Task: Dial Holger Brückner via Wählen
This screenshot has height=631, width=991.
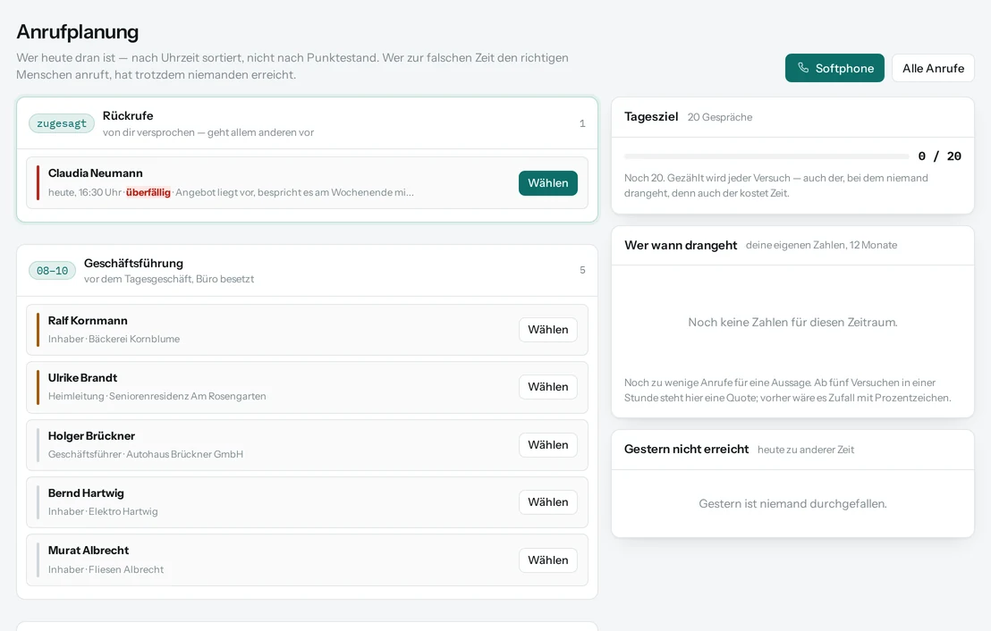Action: click(x=548, y=445)
